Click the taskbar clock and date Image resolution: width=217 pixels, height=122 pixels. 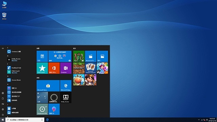pyautogui.click(x=213, y=120)
